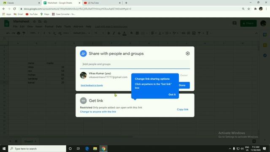Open the Explore button at bottom right
Image resolution: width=270 pixels, height=152 pixels.
(254, 141)
